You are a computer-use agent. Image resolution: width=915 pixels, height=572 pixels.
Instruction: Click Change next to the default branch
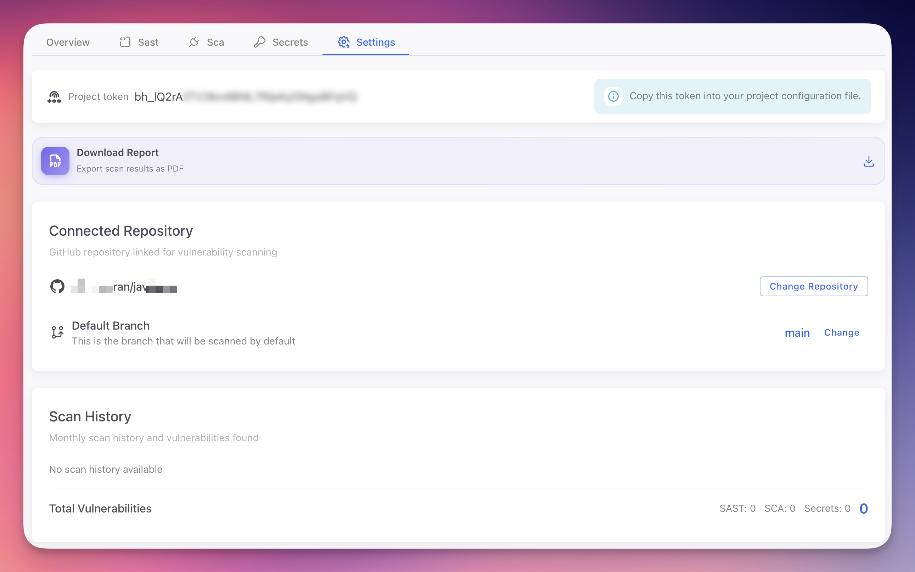(x=842, y=332)
